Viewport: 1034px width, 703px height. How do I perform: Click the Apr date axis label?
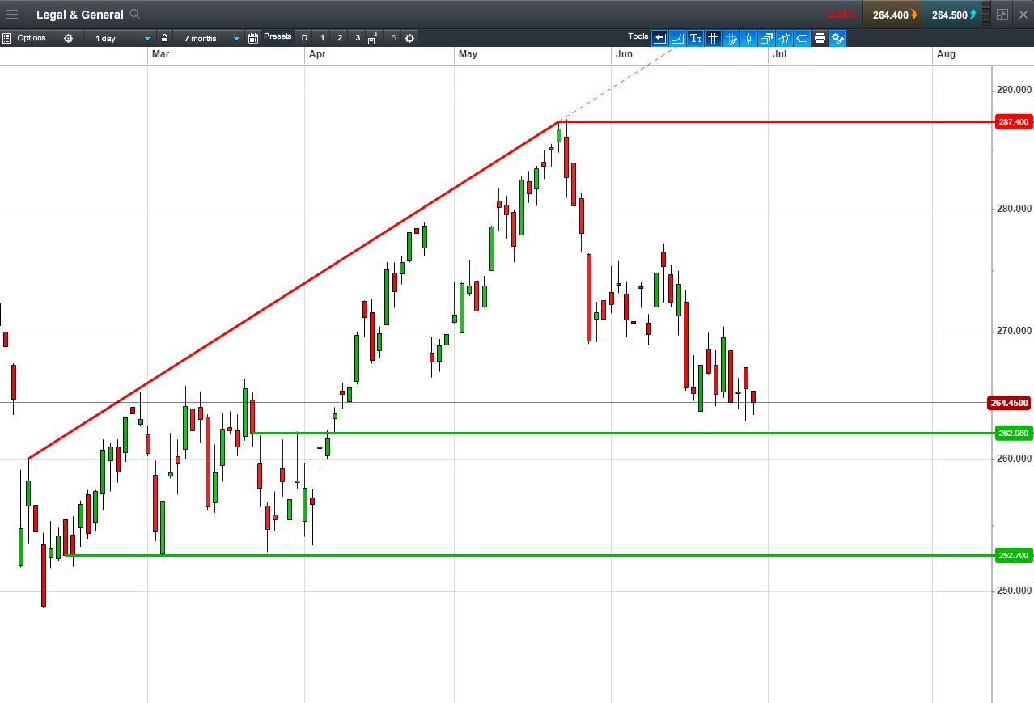317,54
